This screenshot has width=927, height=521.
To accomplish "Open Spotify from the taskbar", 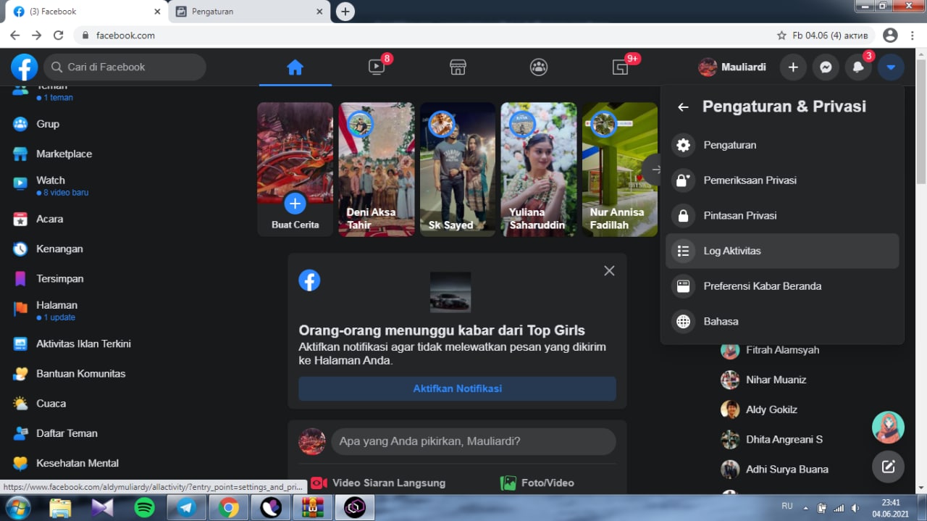I will pyautogui.click(x=145, y=507).
